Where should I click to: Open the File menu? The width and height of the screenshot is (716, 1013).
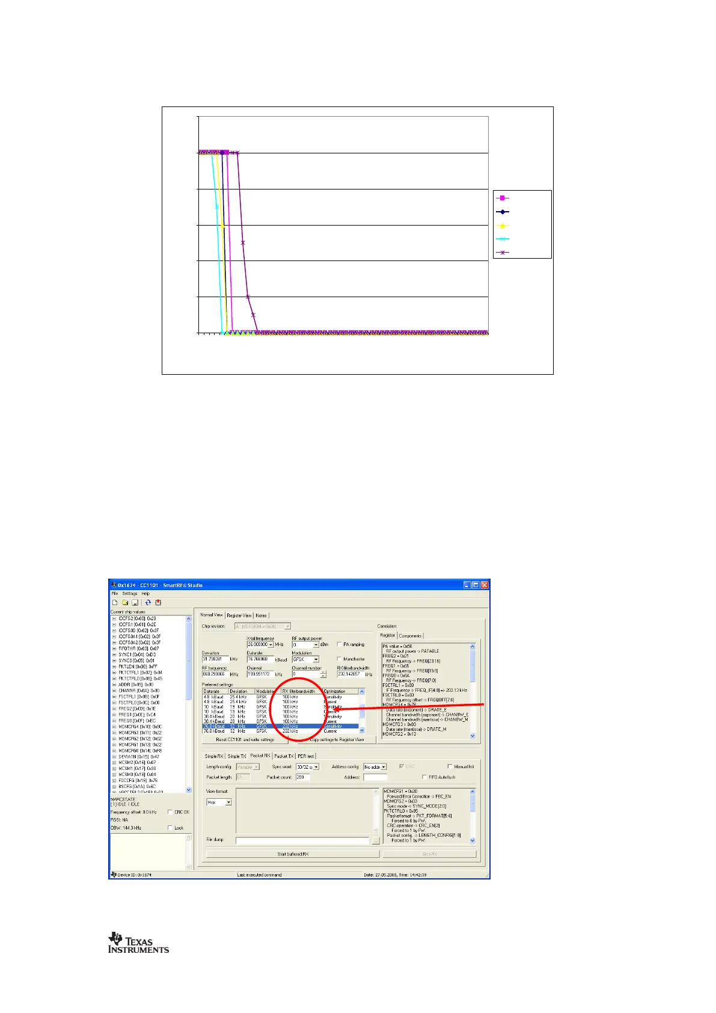[x=115, y=593]
